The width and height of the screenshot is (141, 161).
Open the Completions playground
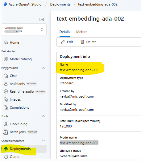[x=16, y=107]
